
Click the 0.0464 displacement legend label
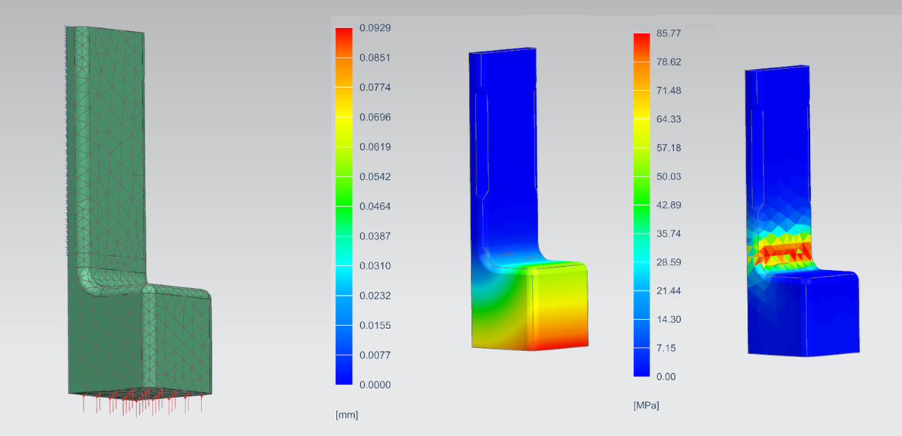coord(375,206)
